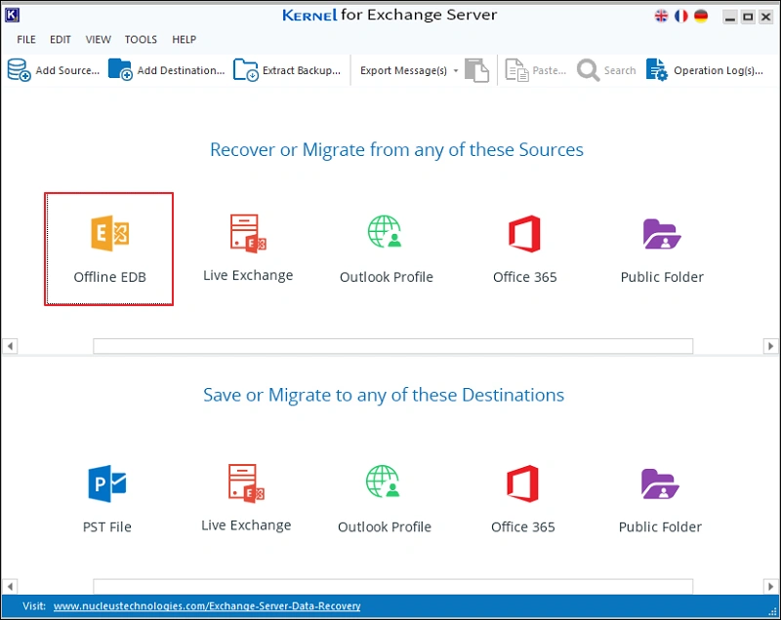Click the destinations panel right scroll arrow
Screen dimensions: 781x620
click(x=770, y=586)
